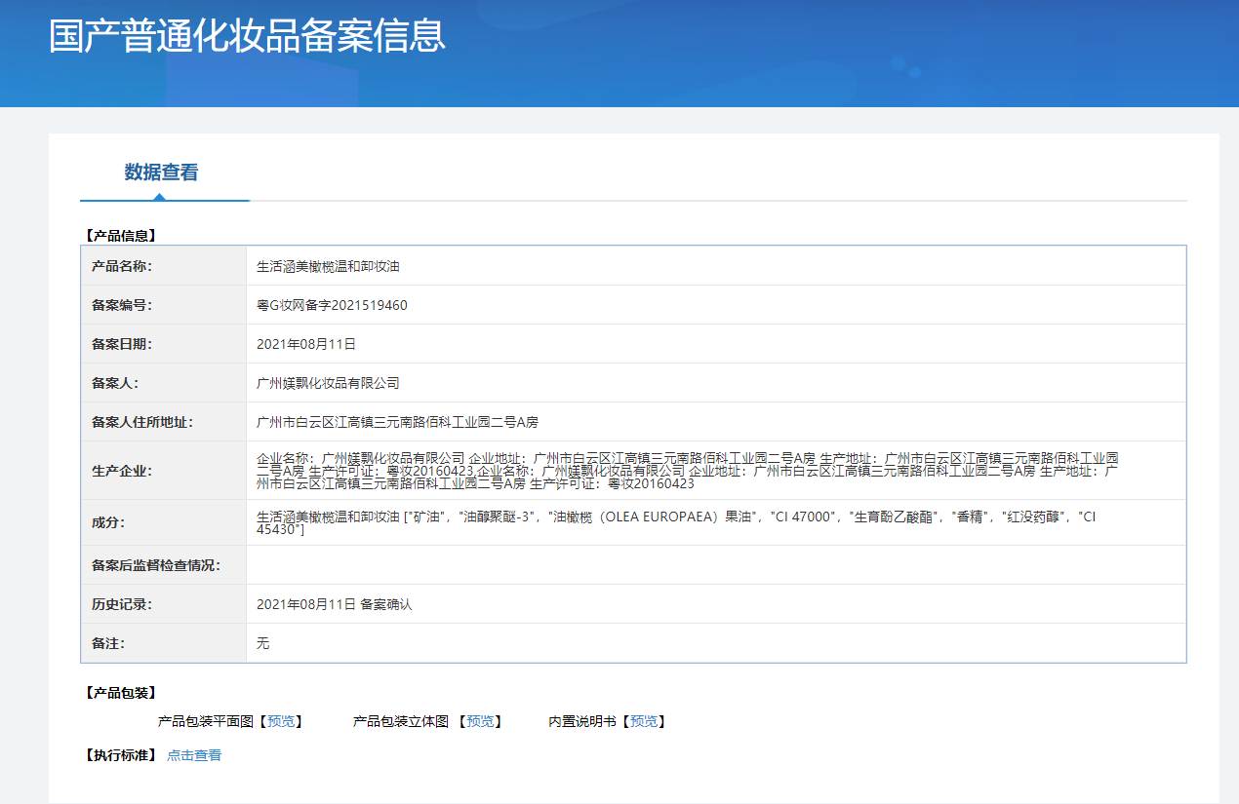
Task: Select the filing number 粤G妆网备字2021519460
Action: [x=332, y=305]
